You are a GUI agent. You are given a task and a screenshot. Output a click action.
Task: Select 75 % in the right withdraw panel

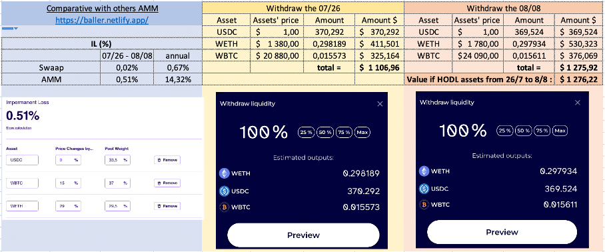(542, 131)
